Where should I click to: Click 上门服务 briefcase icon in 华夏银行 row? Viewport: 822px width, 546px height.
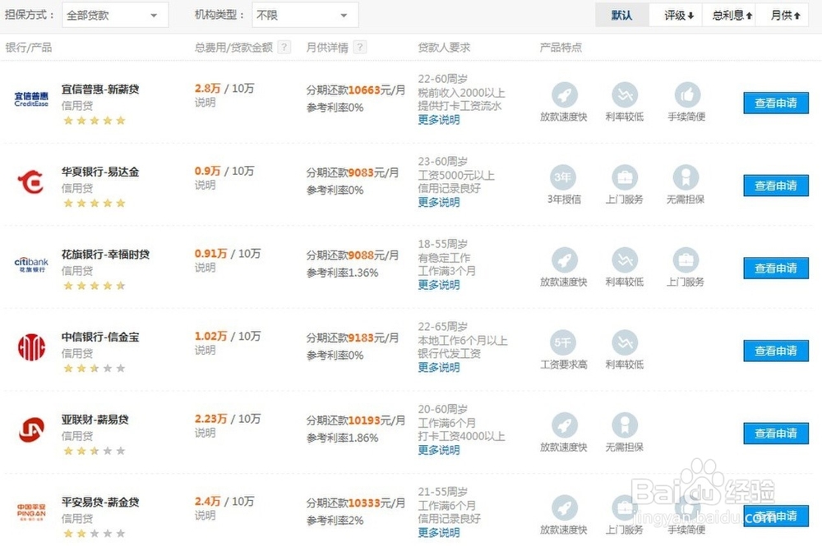tap(625, 177)
